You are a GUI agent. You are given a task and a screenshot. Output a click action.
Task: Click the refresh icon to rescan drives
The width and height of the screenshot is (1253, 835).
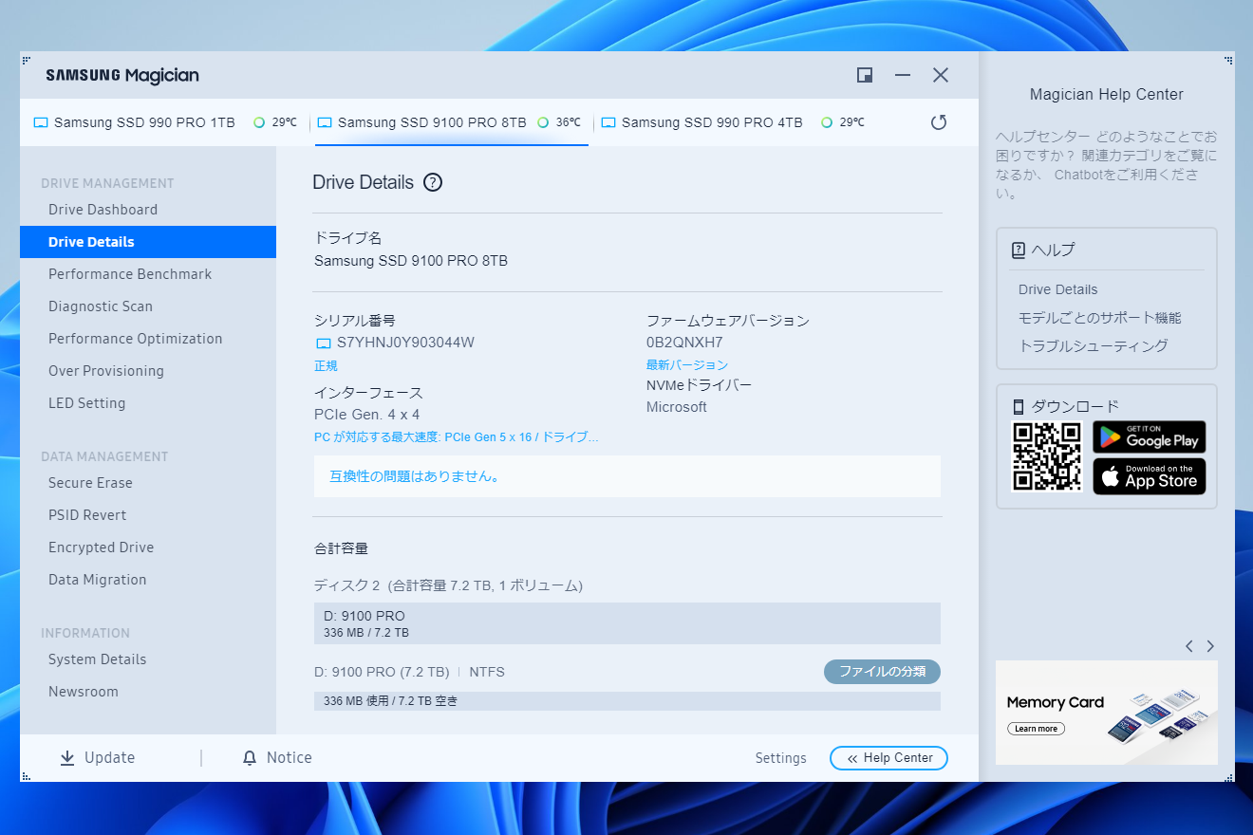click(939, 121)
